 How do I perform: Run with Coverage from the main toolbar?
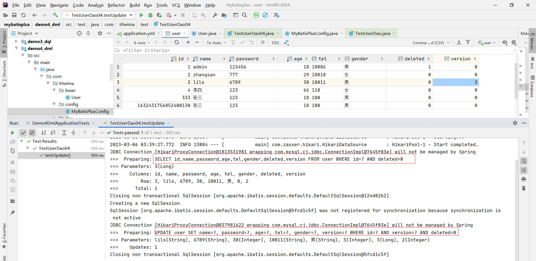point(159,15)
